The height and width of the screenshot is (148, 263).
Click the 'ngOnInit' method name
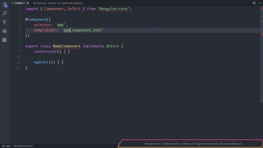coord(42,62)
